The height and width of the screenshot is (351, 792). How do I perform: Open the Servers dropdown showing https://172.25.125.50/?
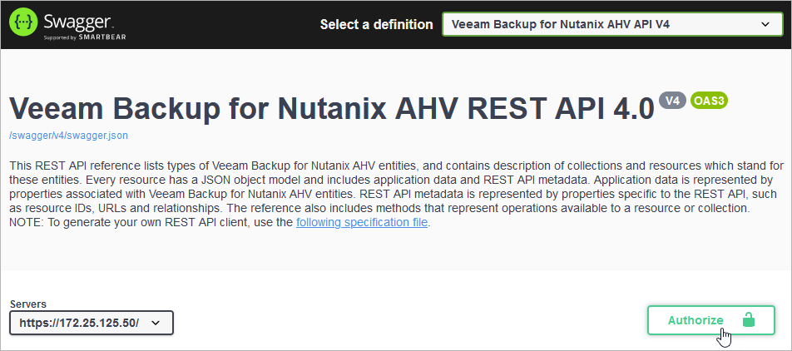pyautogui.click(x=92, y=323)
